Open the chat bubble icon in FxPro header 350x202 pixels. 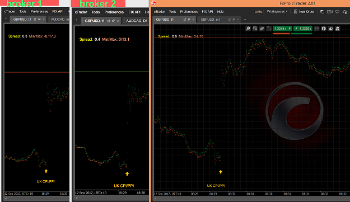(x=337, y=12)
